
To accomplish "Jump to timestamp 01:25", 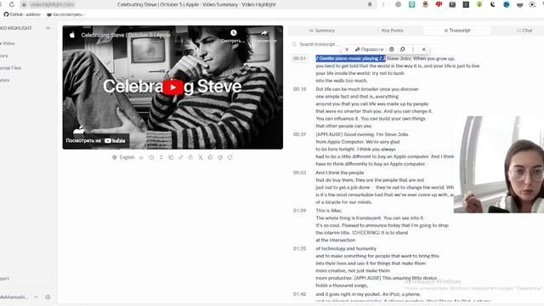I will (299, 248).
